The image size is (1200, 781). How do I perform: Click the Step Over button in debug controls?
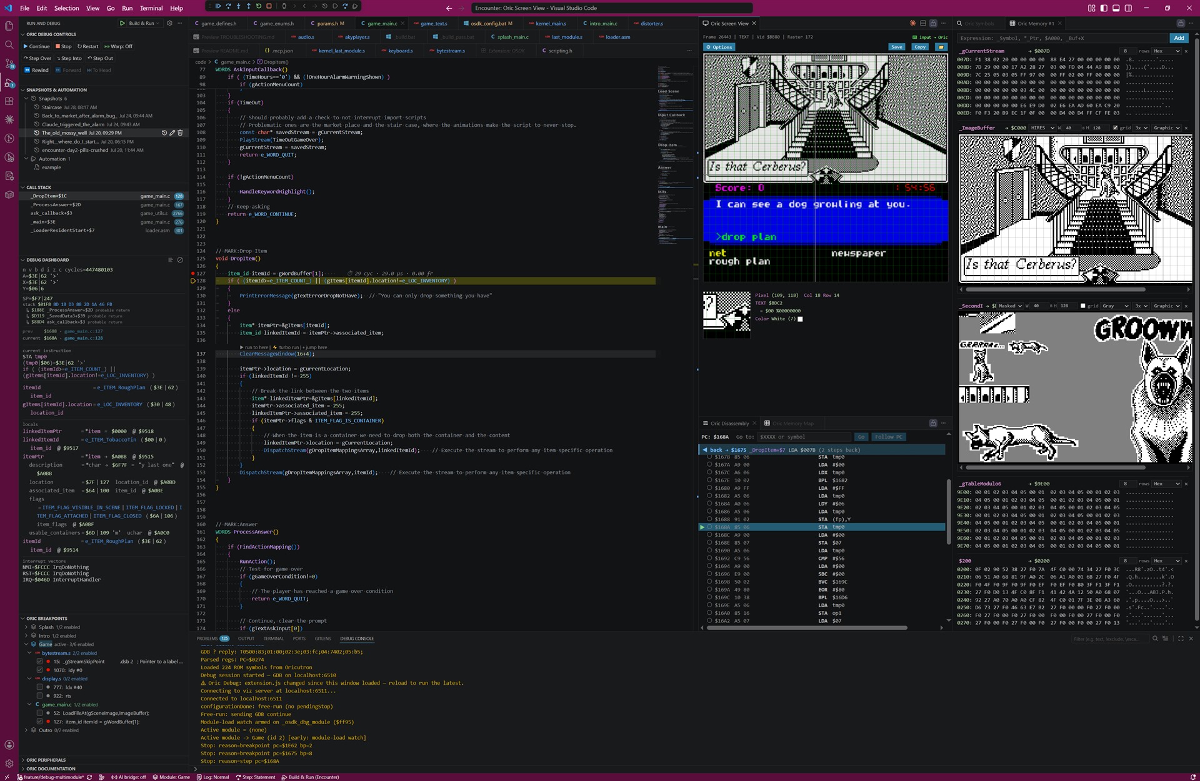[x=37, y=58]
